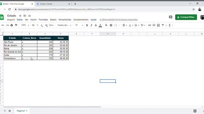Open the Ajuda menu
Image resolution: width=204 pixels, height=114 pixels.
[x=93, y=20]
